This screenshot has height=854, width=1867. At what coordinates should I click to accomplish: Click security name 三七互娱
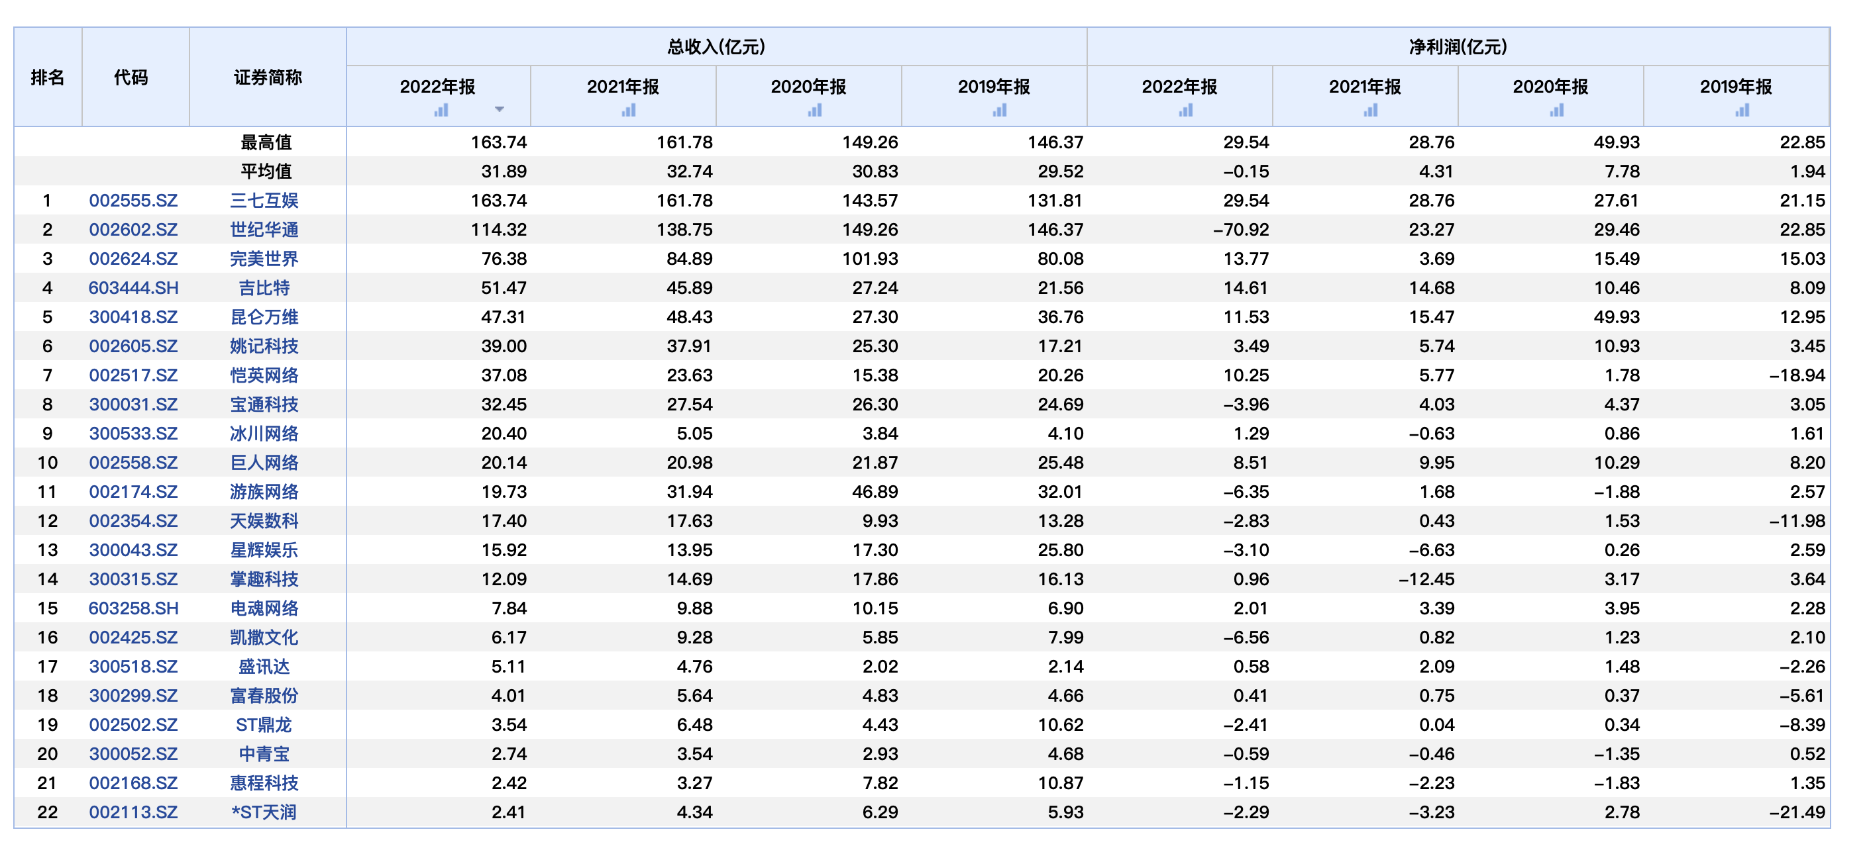tap(264, 201)
